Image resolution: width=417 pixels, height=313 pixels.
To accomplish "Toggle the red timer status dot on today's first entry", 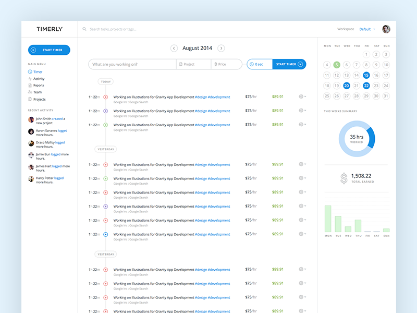I will tap(106, 97).
